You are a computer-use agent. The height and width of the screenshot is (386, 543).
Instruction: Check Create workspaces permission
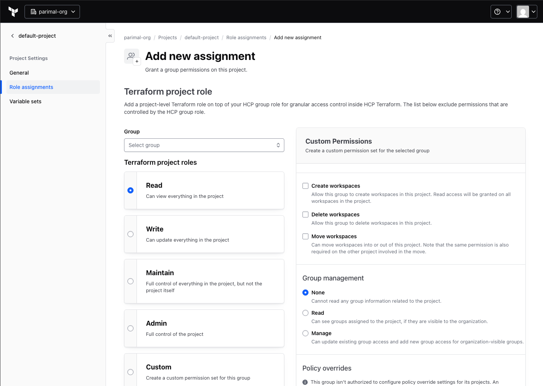pyautogui.click(x=305, y=186)
